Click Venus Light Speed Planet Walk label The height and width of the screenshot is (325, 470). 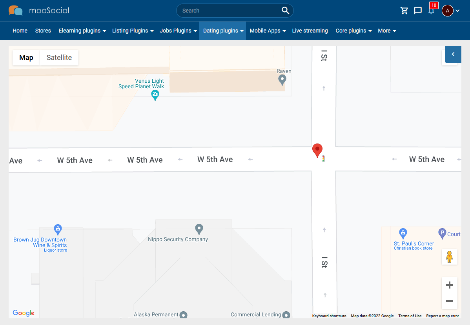coord(141,84)
